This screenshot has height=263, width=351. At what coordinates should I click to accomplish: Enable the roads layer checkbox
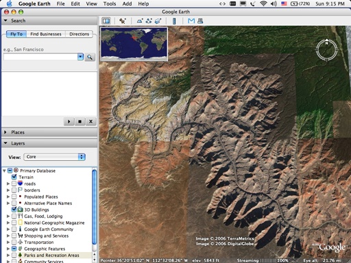14,184
